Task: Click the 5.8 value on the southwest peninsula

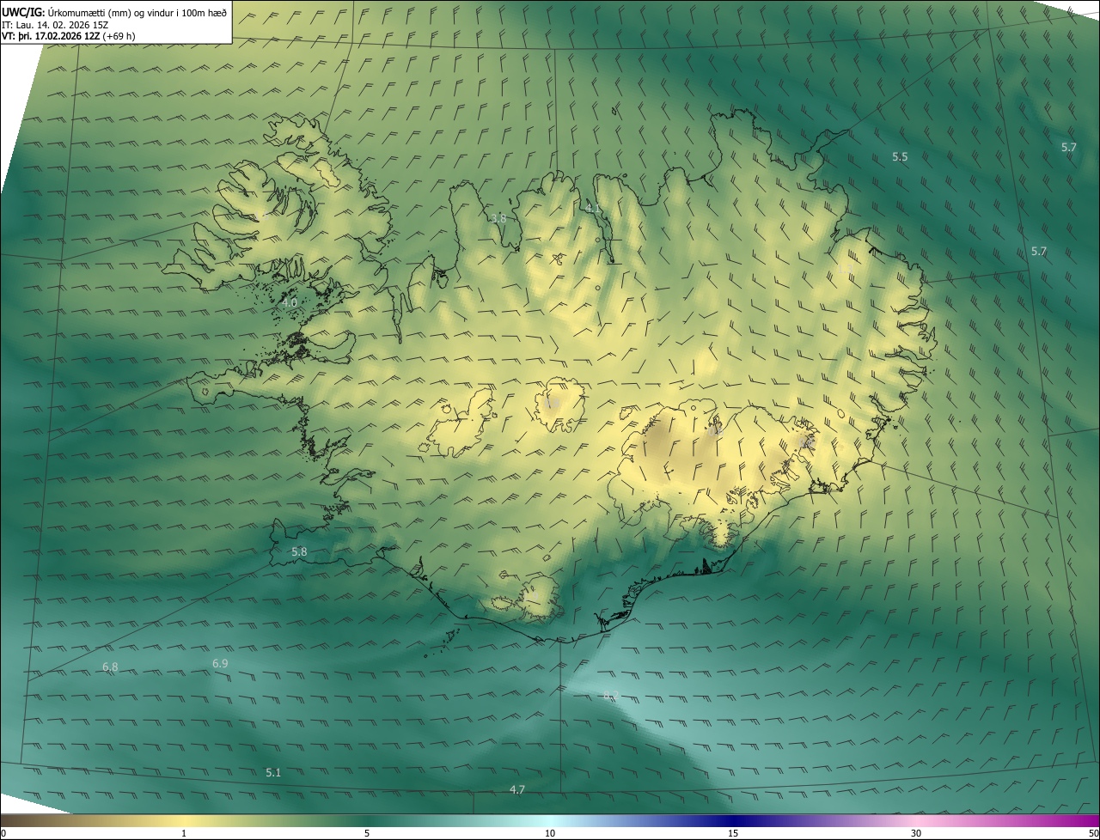Action: pyautogui.click(x=299, y=551)
